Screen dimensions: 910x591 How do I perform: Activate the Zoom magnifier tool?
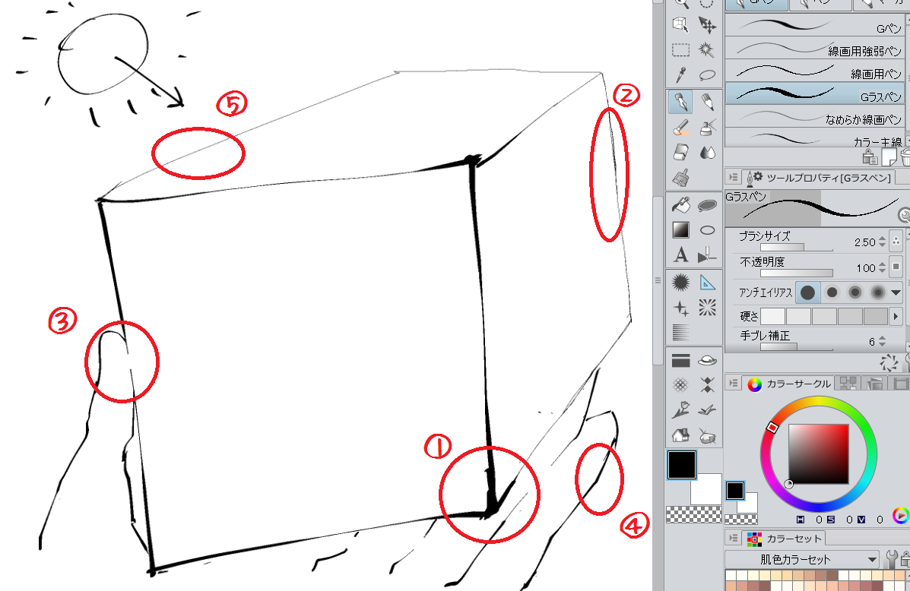[680, 4]
